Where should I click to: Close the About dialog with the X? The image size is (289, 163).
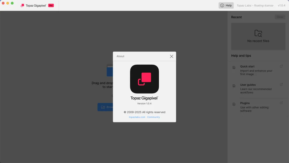pyautogui.click(x=172, y=56)
